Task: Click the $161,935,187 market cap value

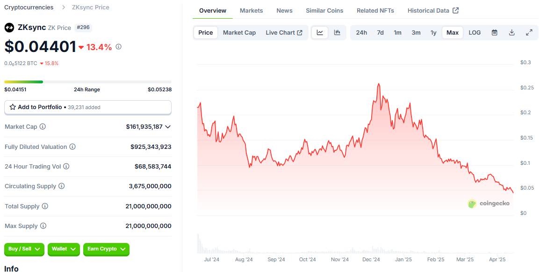Action: click(144, 127)
